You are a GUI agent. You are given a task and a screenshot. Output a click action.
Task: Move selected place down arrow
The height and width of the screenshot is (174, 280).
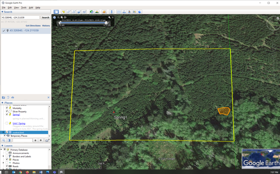(x=41, y=140)
